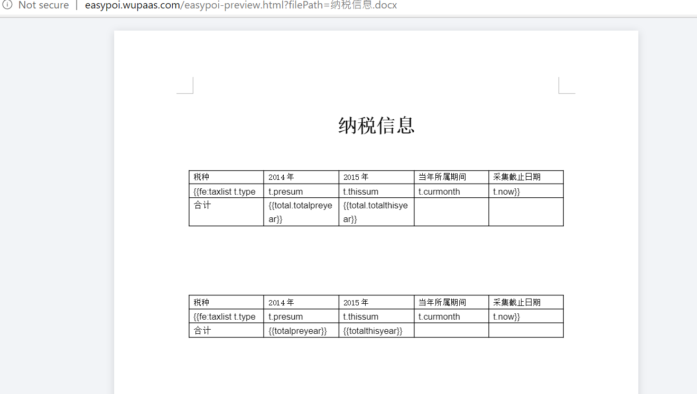Click the {{totalpreyear}} cell

(301, 331)
